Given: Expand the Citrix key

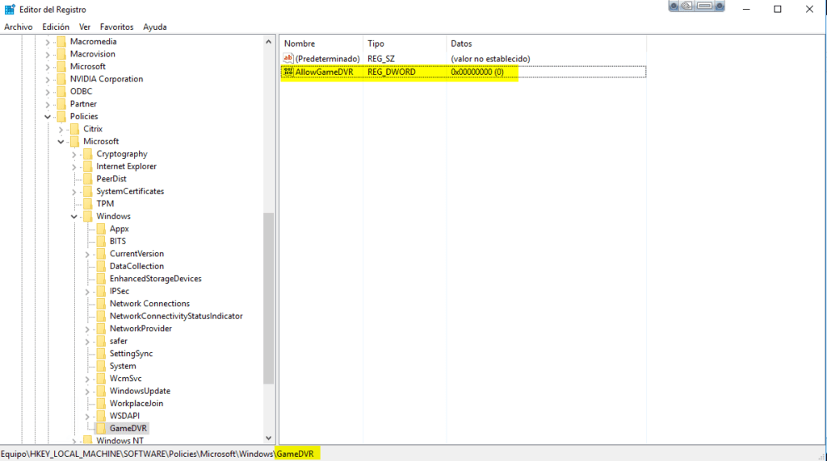Looking at the screenshot, I should coord(61,130).
